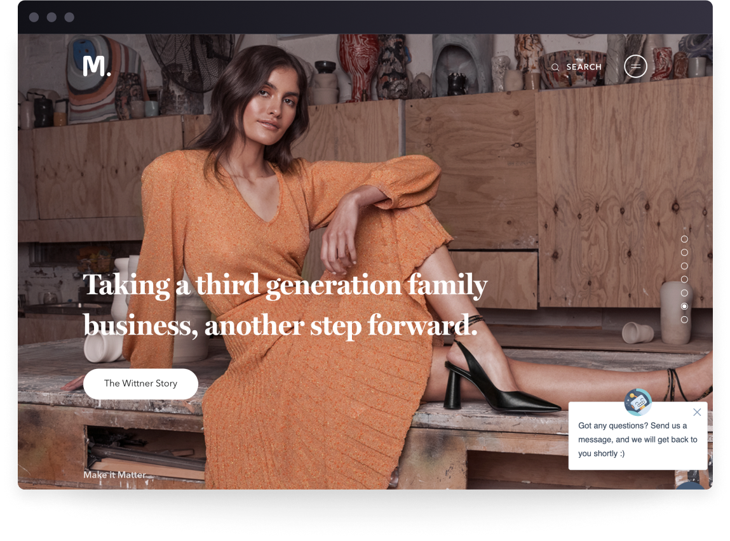This screenshot has width=730, height=541.
Task: Click the first browser window dot
Action: [34, 17]
